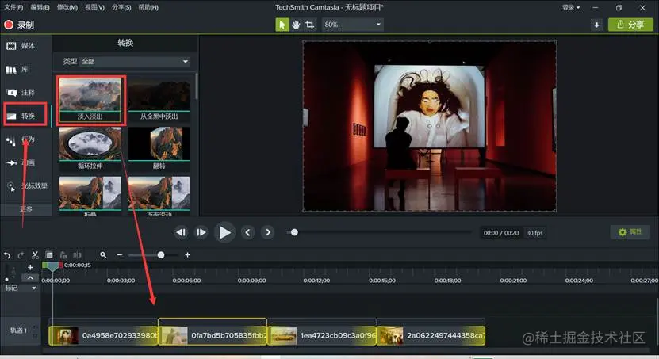Zoom in timeline with plus icon
Screen dimensions: 659x359
pyautogui.click(x=188, y=255)
